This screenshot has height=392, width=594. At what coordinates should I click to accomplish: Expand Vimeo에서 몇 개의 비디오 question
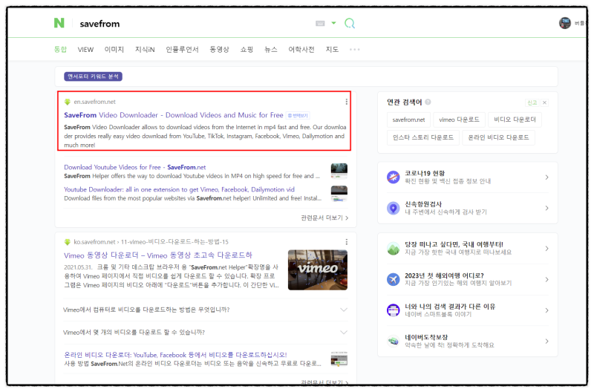205,332
